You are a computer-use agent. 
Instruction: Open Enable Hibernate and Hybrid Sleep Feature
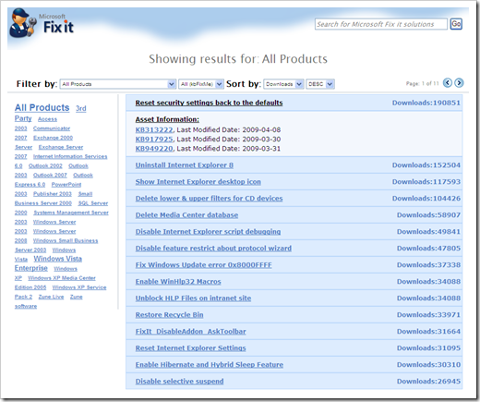pyautogui.click(x=210, y=365)
